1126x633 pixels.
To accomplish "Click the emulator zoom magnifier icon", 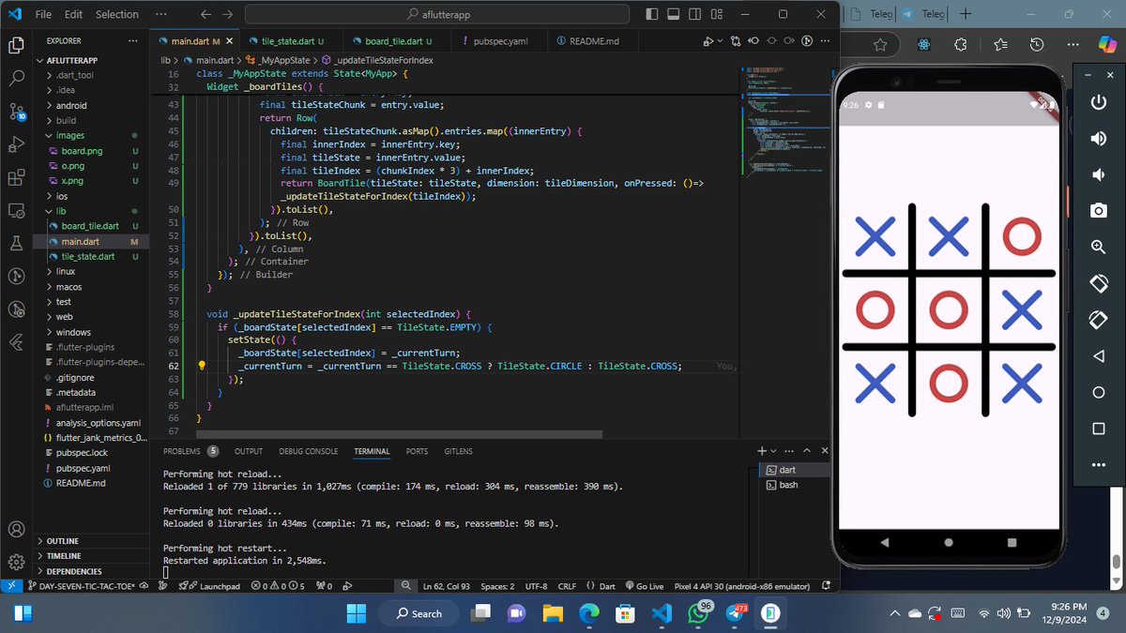I will pyautogui.click(x=1098, y=247).
